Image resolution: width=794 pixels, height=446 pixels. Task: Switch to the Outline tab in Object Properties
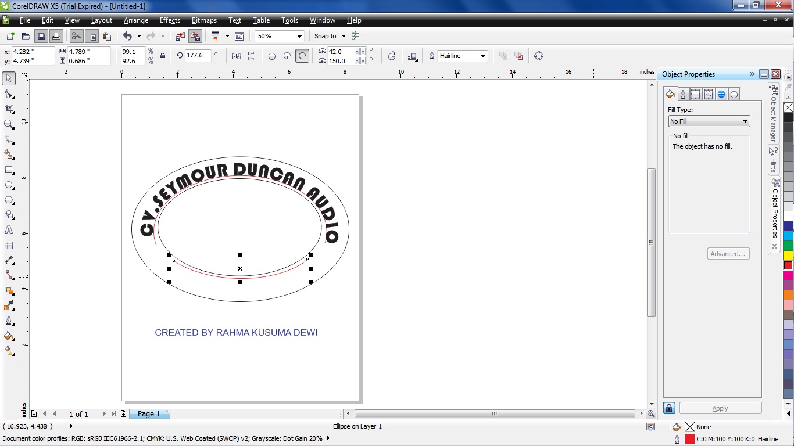[683, 94]
